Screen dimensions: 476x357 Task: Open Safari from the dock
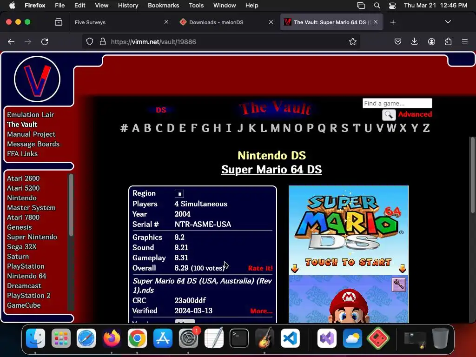pyautogui.click(x=86, y=338)
